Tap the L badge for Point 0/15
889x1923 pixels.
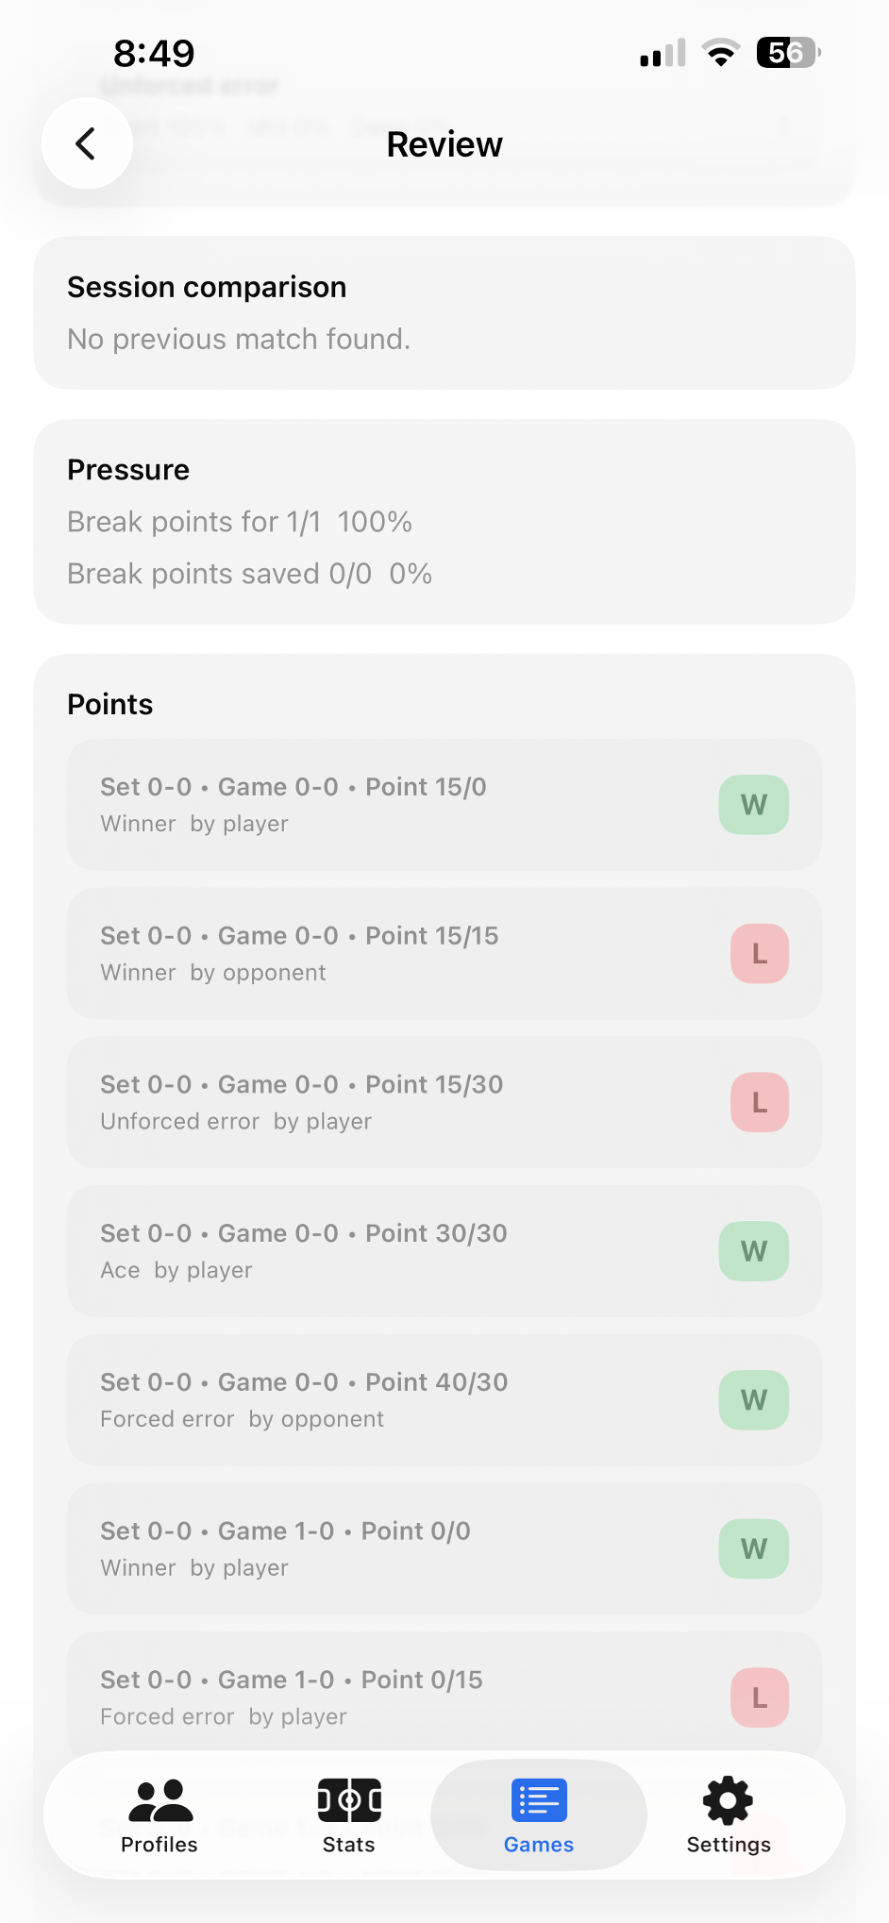(759, 1697)
